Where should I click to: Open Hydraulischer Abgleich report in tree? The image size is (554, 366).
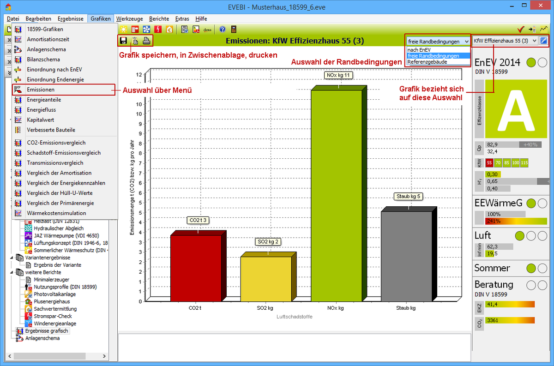[59, 228]
